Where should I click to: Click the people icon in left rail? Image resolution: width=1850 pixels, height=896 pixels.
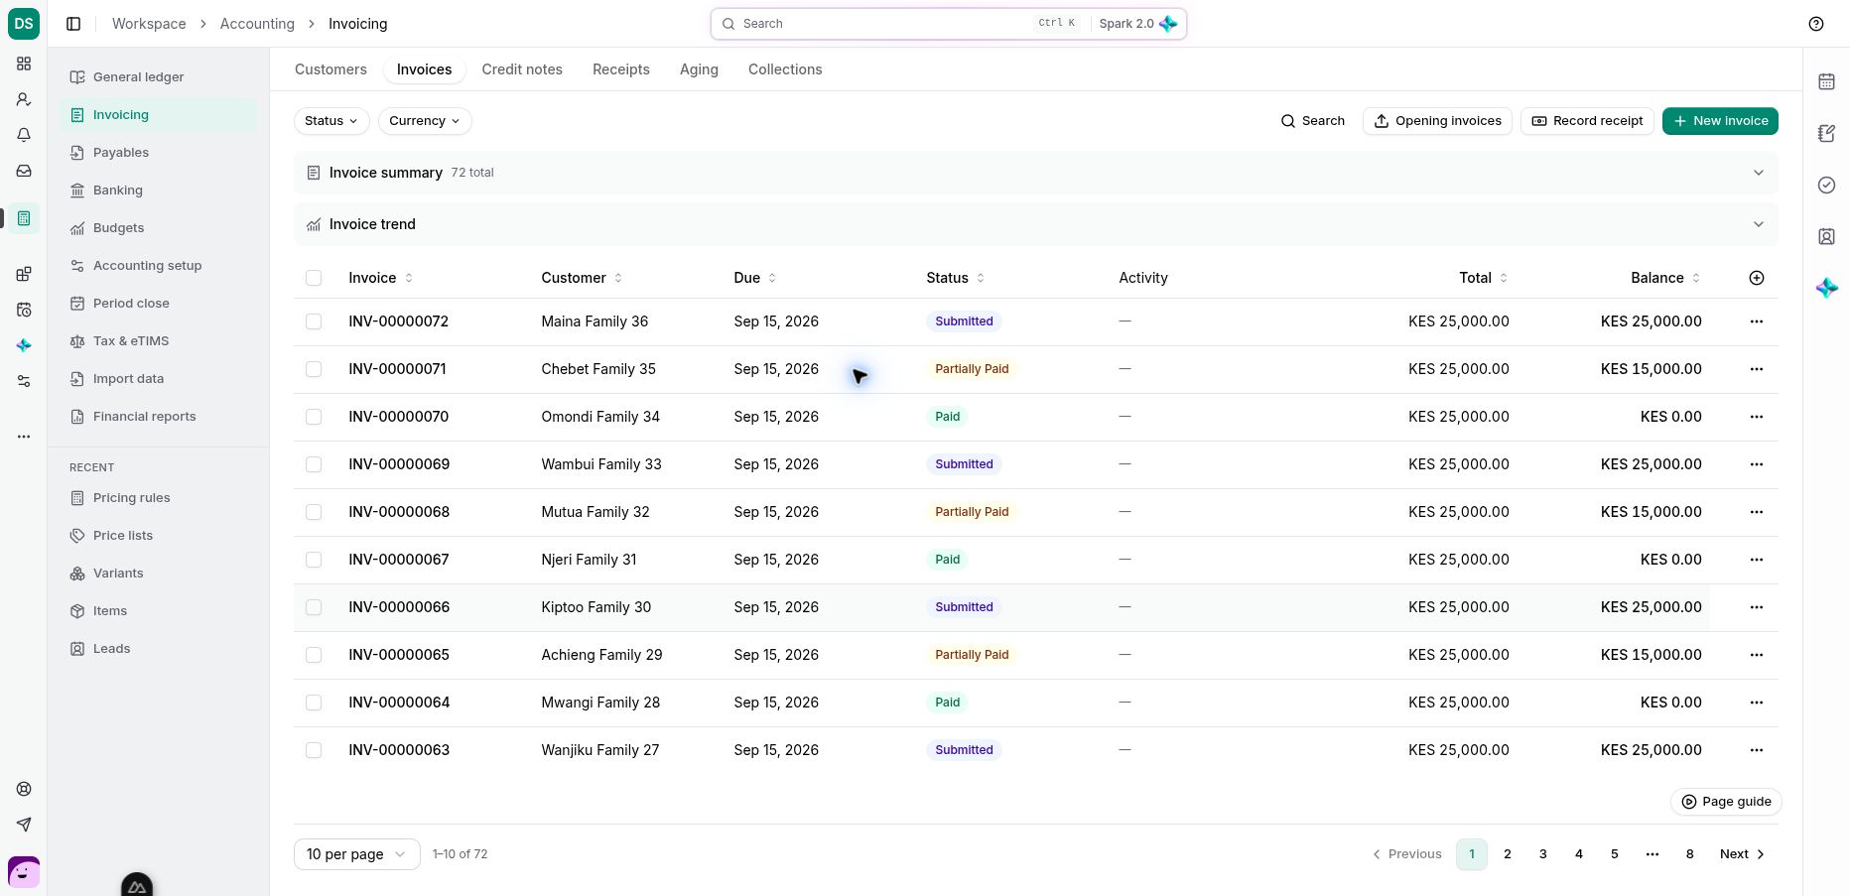point(24,99)
